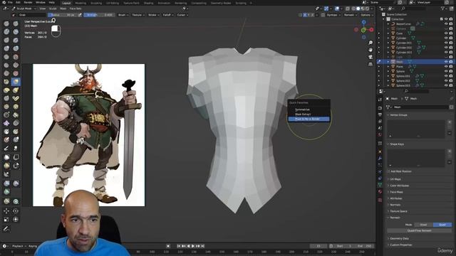Select the Draw Sharp brush
Viewport: 456px width, 256px height.
(x=16, y=23)
